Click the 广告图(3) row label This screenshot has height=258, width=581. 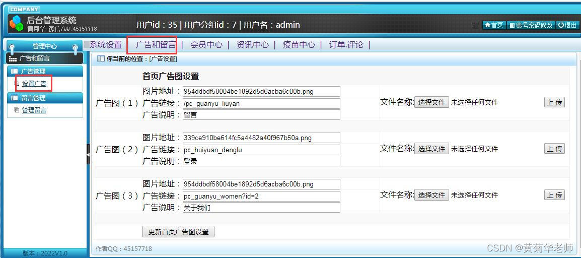pos(117,196)
